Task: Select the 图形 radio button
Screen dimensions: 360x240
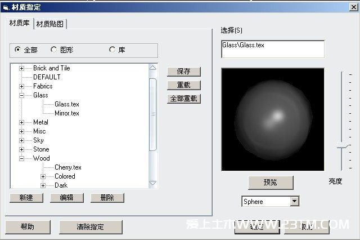Action: [x=54, y=50]
